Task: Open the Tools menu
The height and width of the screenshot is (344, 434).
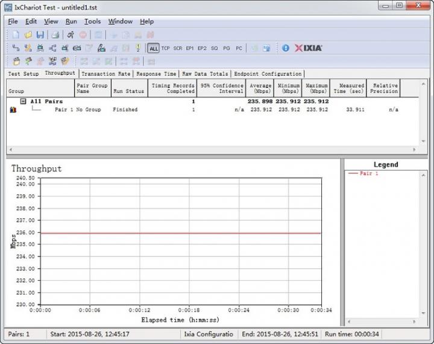Action: [92, 21]
